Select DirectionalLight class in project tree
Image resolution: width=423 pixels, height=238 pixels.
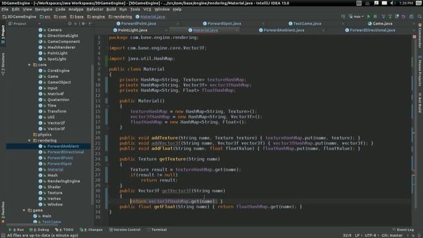[63, 36]
